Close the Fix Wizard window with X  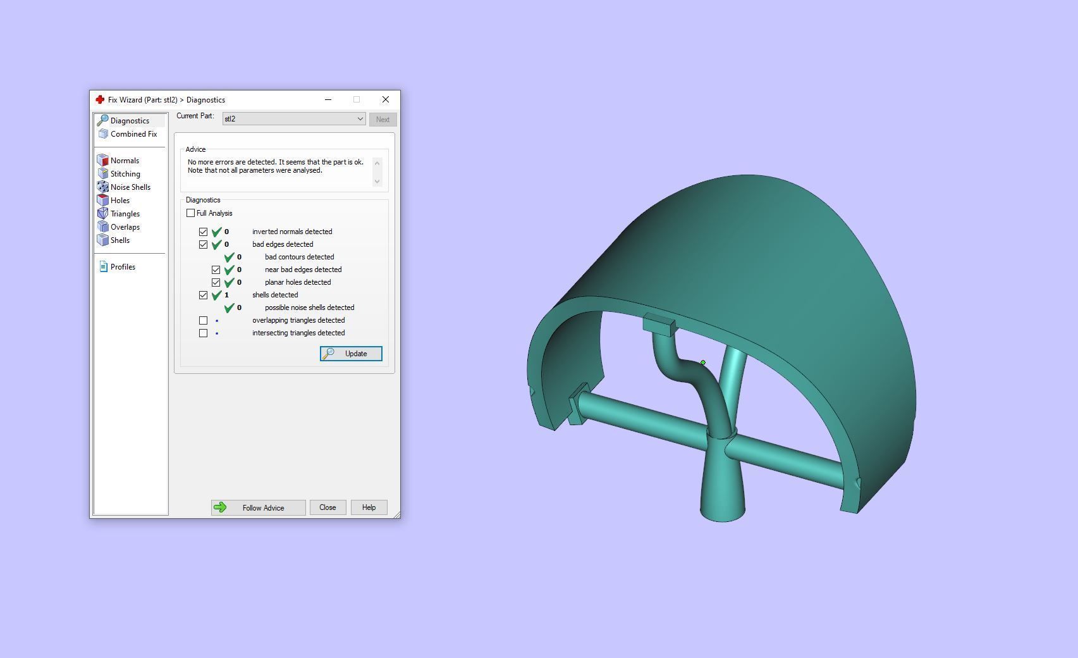[386, 99]
